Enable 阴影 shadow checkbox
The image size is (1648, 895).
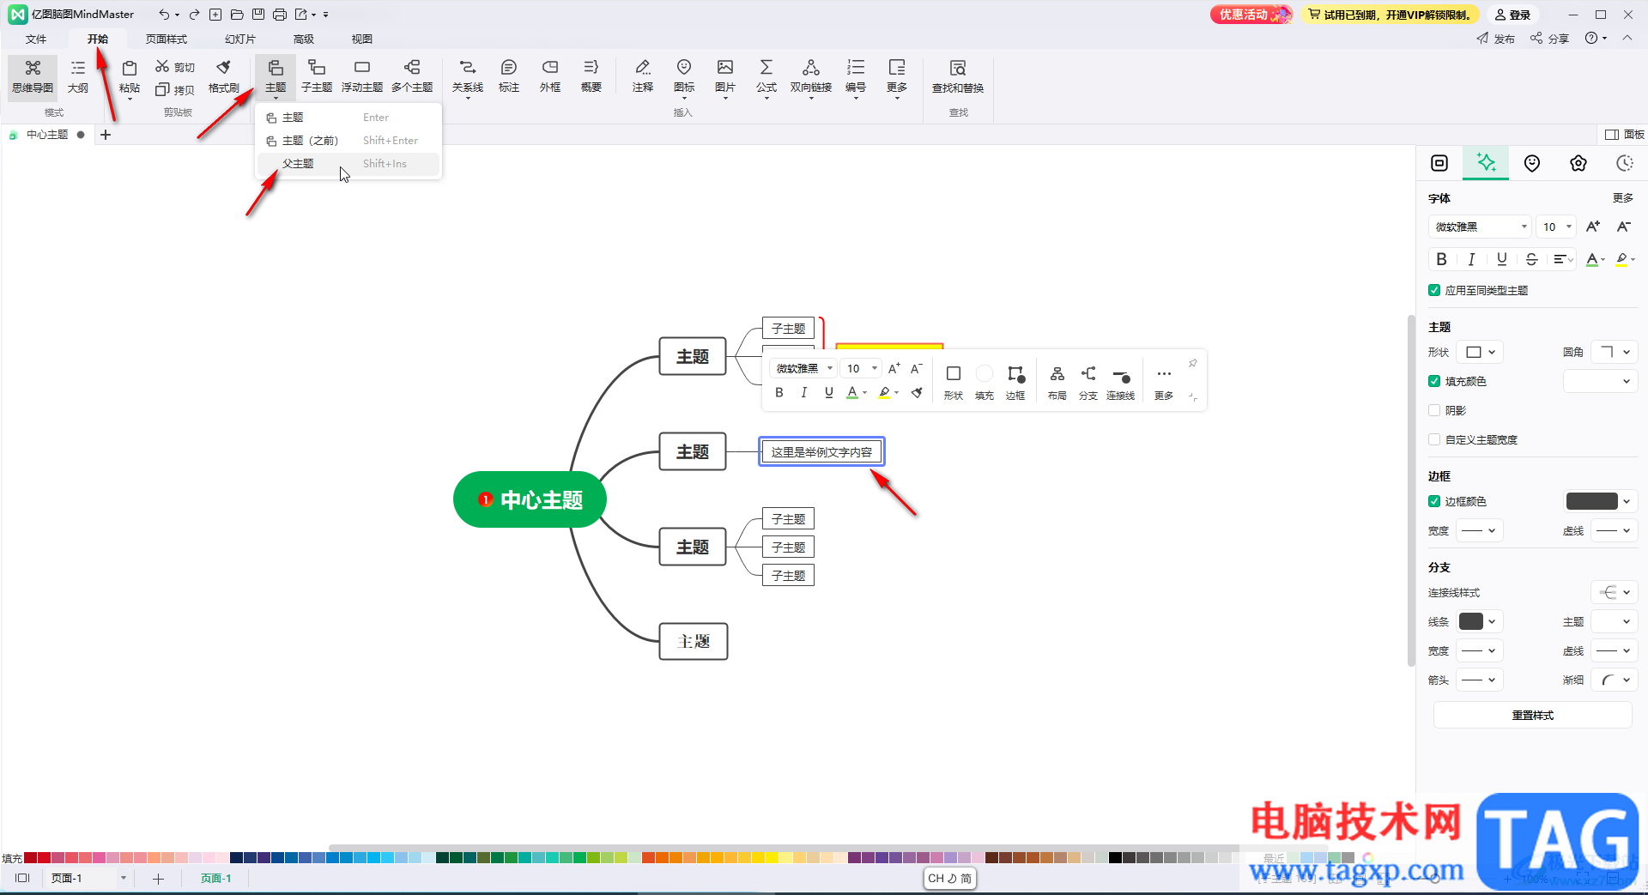[1434, 410]
